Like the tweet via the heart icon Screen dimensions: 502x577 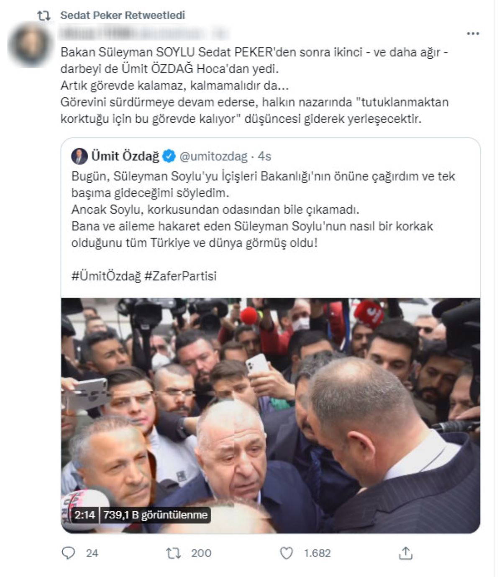click(286, 553)
